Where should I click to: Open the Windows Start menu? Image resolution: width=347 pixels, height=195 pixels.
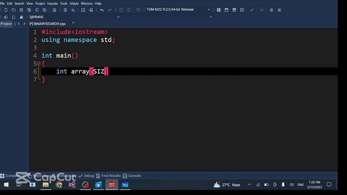pyautogui.click(x=6, y=185)
